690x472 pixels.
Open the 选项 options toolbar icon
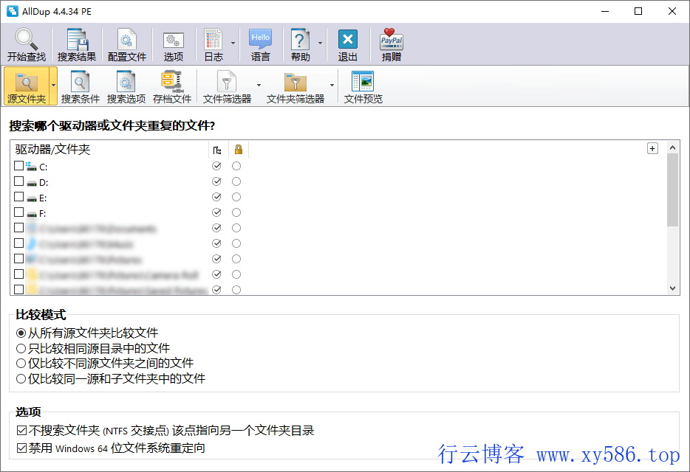pyautogui.click(x=174, y=44)
